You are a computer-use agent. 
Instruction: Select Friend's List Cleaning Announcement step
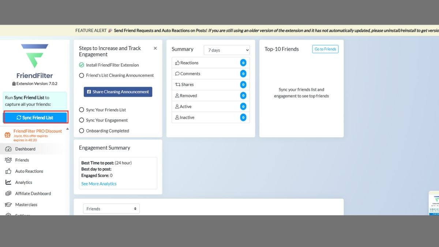116,75
